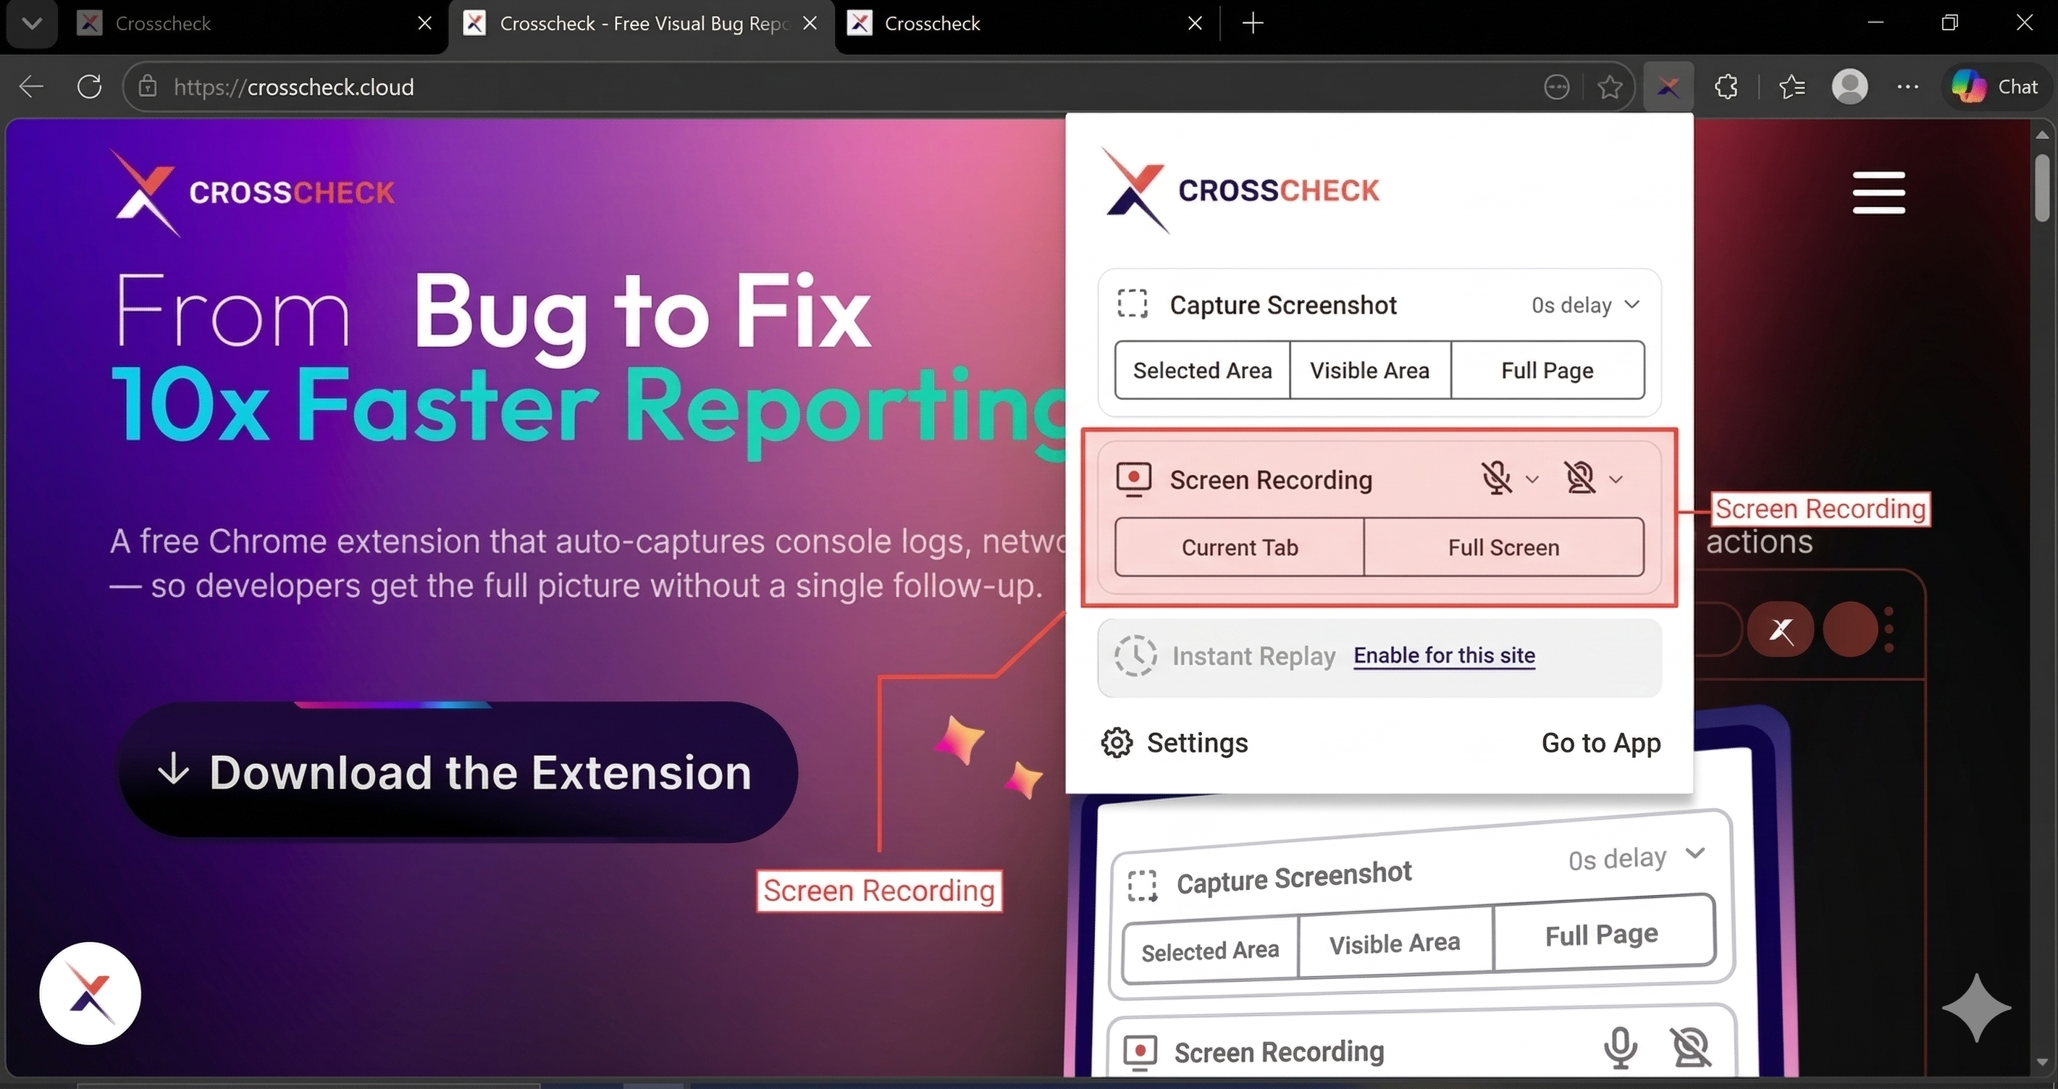Add this page to favorites
Screen dimensions: 2058x1089
[1610, 87]
